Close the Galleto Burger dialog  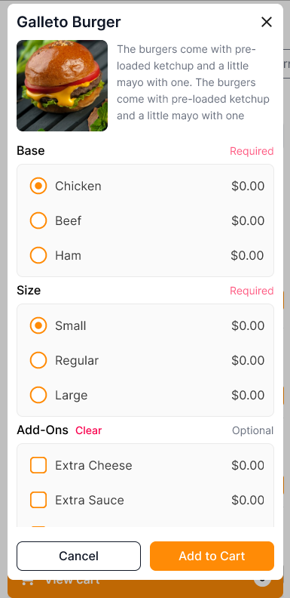(267, 22)
